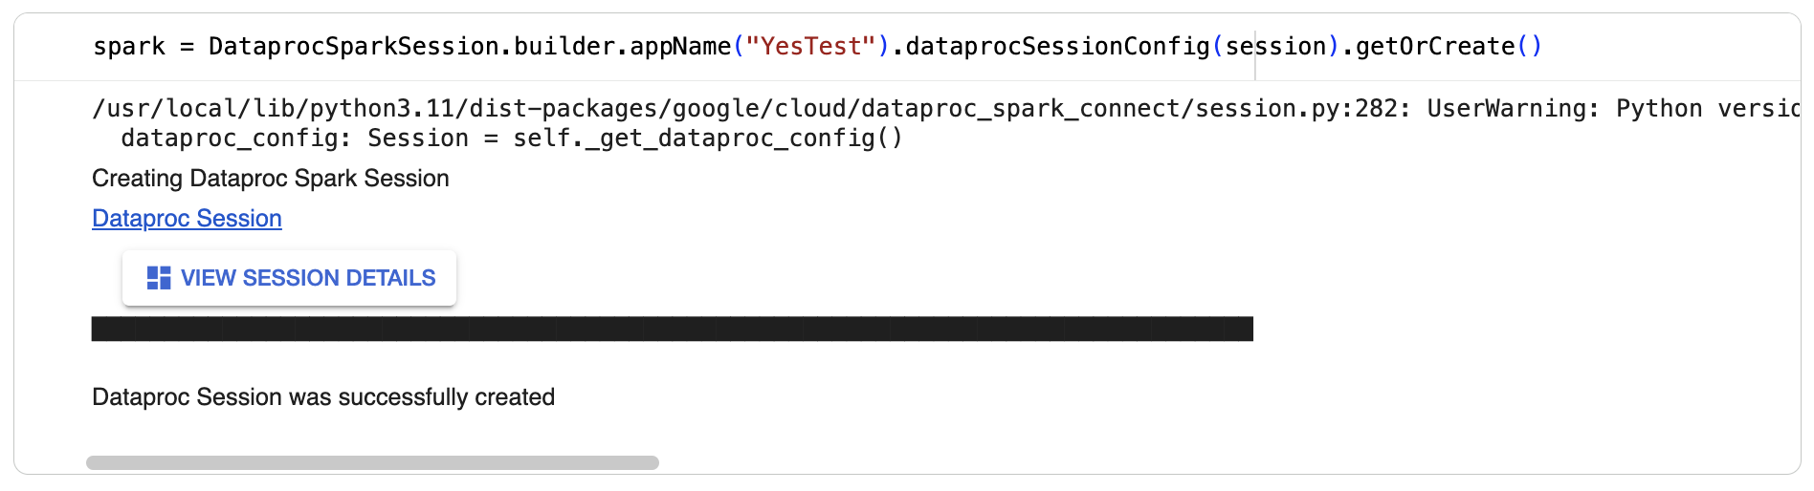The height and width of the screenshot is (491, 1814).
Task: Open the Dataproc Session hyperlink
Action: [187, 219]
